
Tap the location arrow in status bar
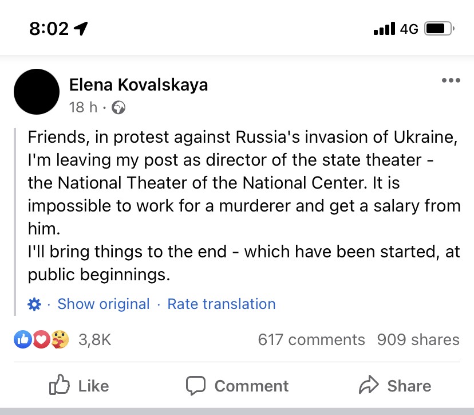tap(81, 29)
